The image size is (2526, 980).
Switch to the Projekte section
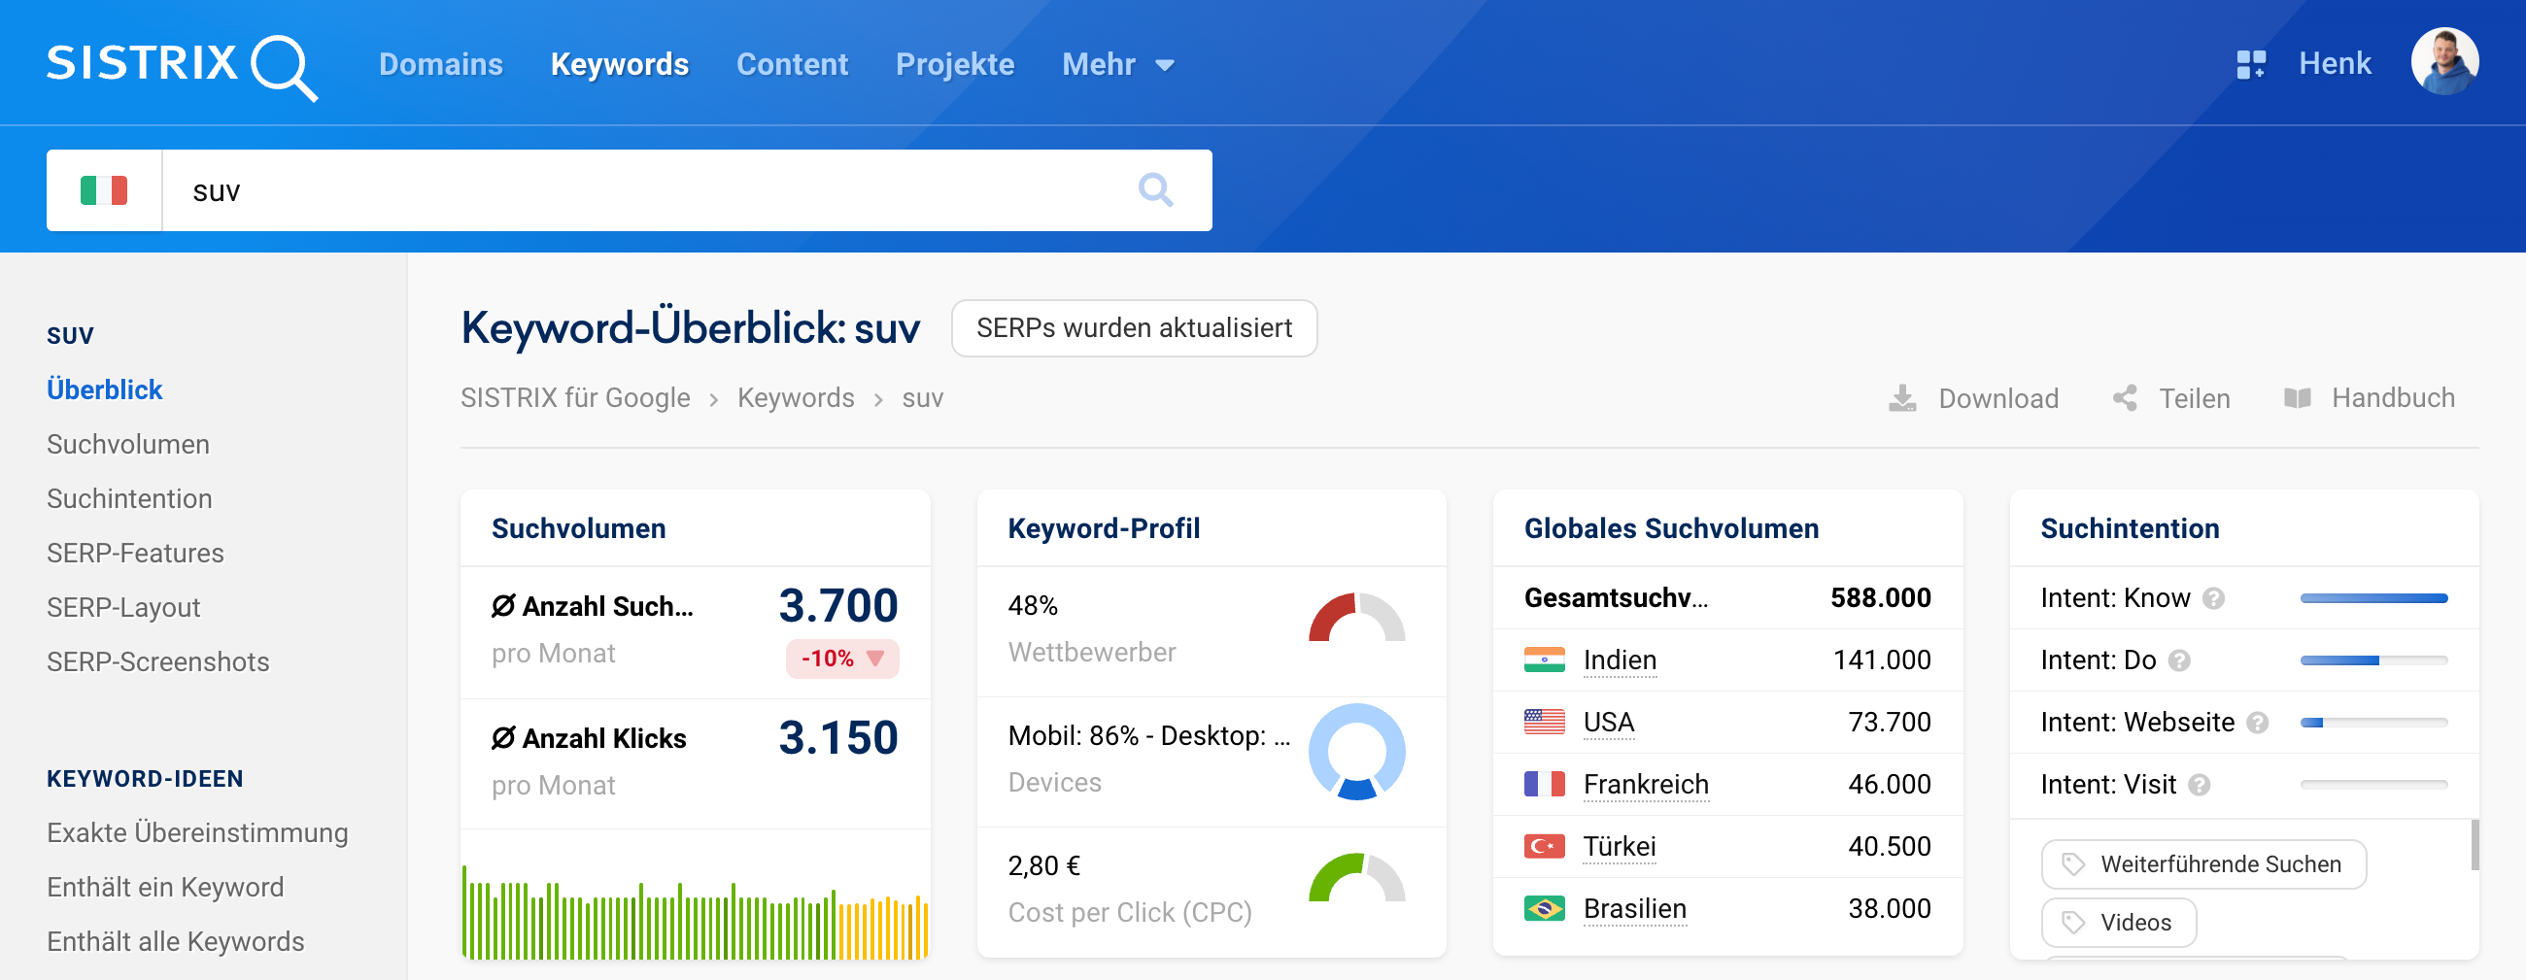954,65
